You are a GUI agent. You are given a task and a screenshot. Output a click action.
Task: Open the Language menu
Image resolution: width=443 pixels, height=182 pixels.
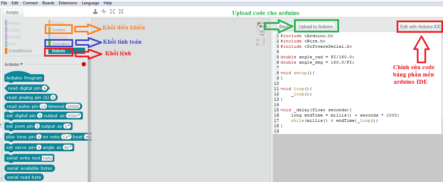[90, 3]
